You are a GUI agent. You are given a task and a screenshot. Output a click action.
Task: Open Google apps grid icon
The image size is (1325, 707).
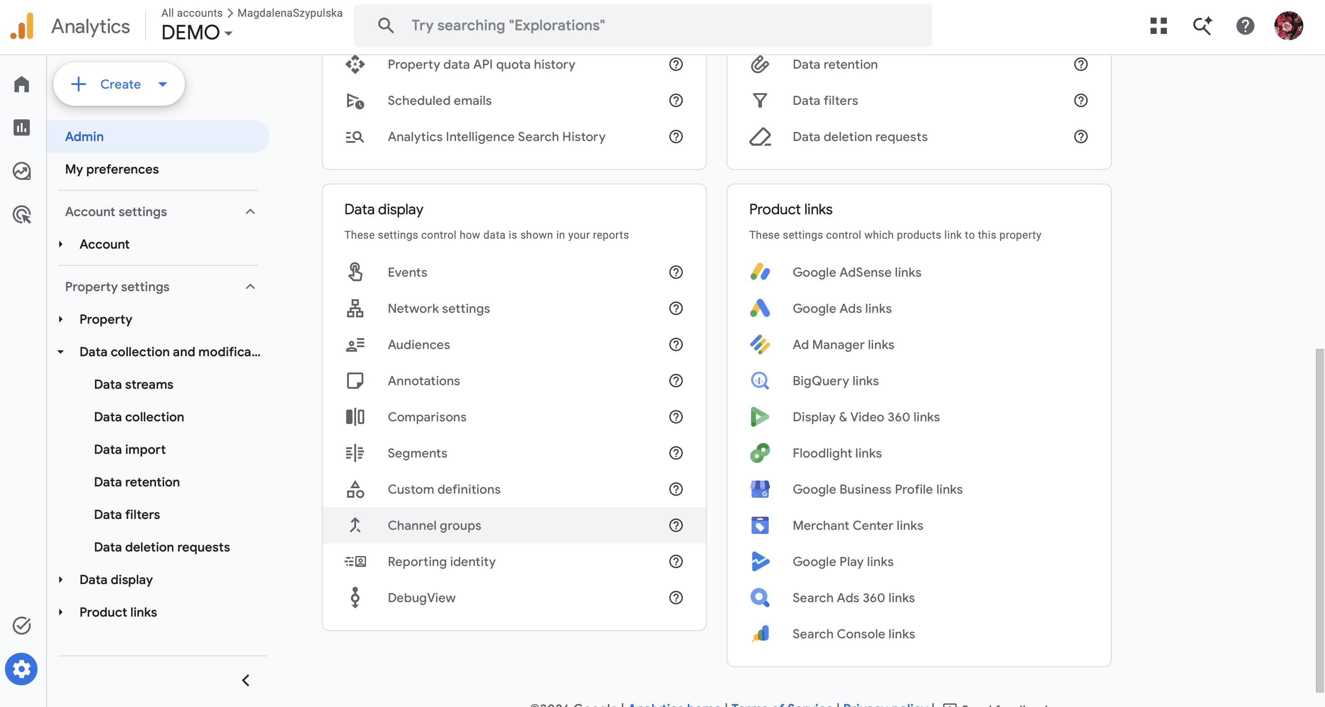pos(1158,26)
